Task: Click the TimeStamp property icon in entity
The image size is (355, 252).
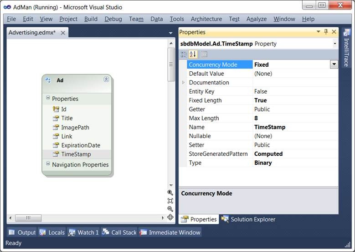Action: click(56, 154)
